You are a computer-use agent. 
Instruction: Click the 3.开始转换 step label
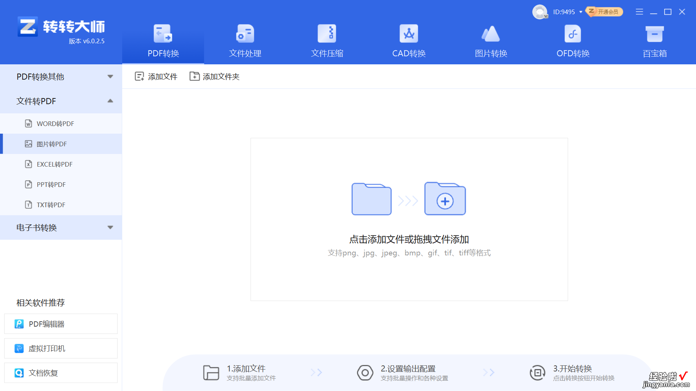[x=572, y=368]
